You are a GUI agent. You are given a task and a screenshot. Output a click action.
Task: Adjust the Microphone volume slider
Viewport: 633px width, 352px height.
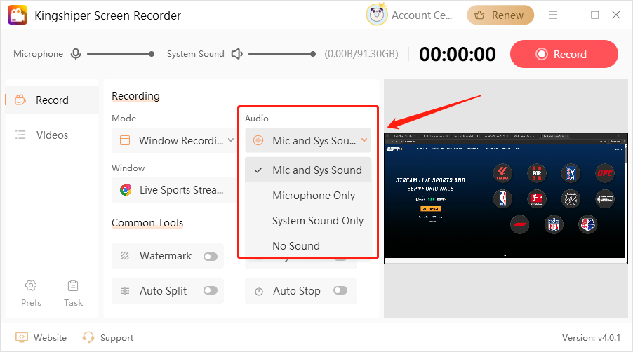click(x=120, y=53)
